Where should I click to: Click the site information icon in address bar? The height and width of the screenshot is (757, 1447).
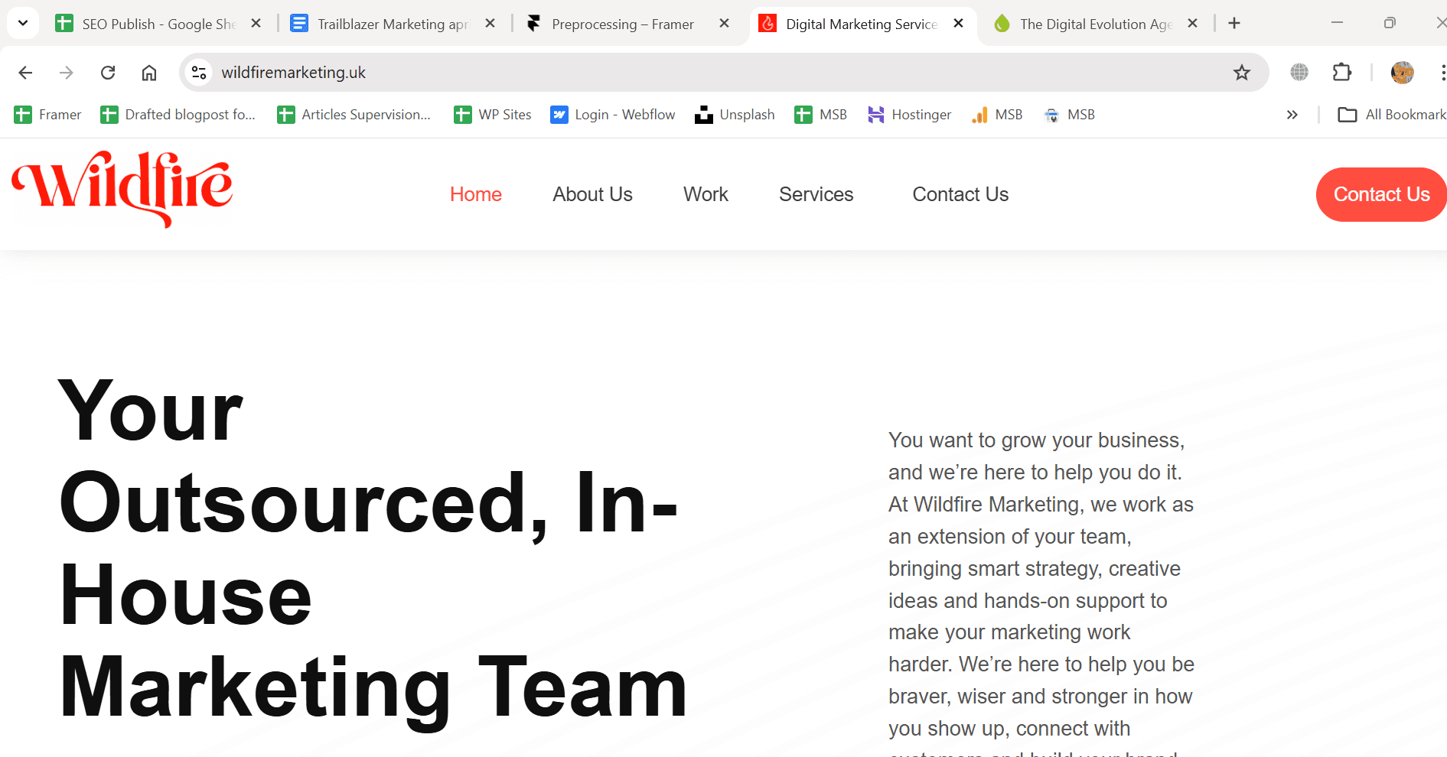point(199,72)
